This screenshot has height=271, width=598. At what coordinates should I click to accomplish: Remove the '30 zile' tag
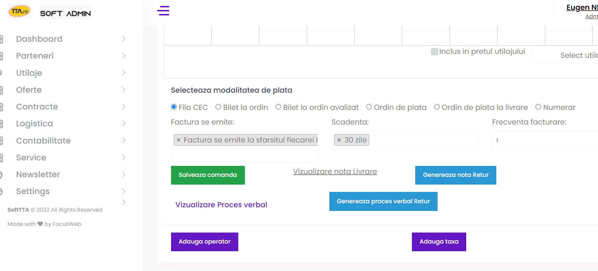(x=339, y=140)
